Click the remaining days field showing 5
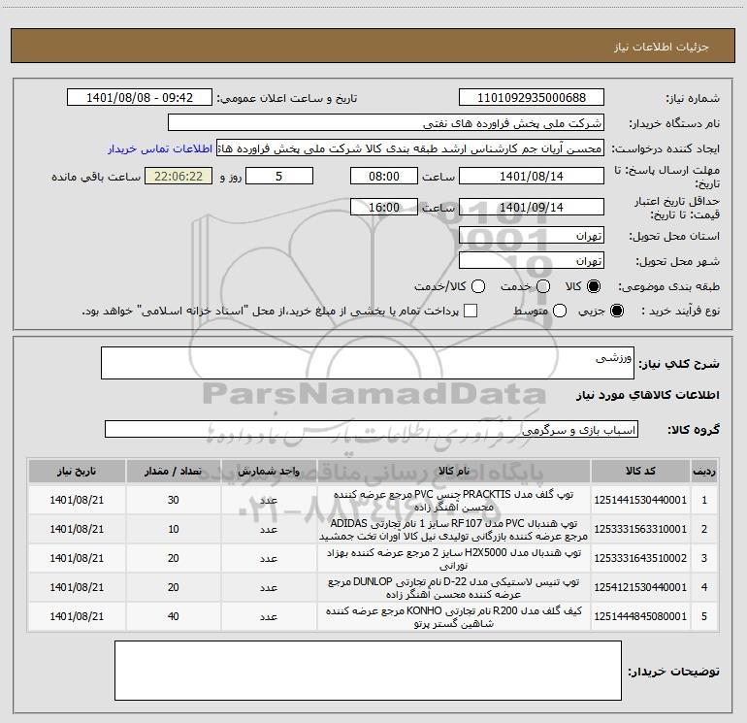The image size is (747, 723). point(279,176)
